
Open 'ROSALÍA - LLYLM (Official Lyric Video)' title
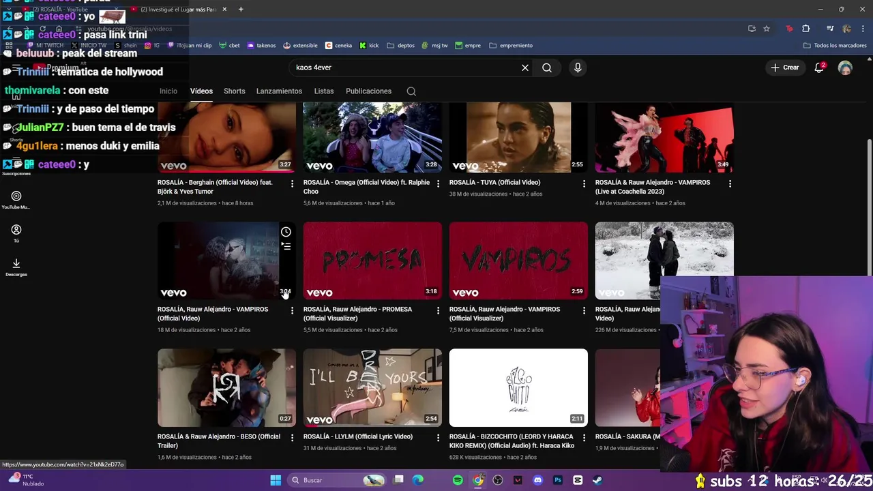[x=358, y=436]
